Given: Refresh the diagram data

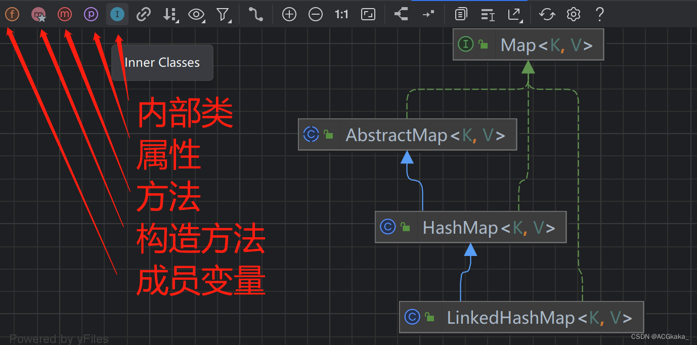Looking at the screenshot, I should pos(547,15).
